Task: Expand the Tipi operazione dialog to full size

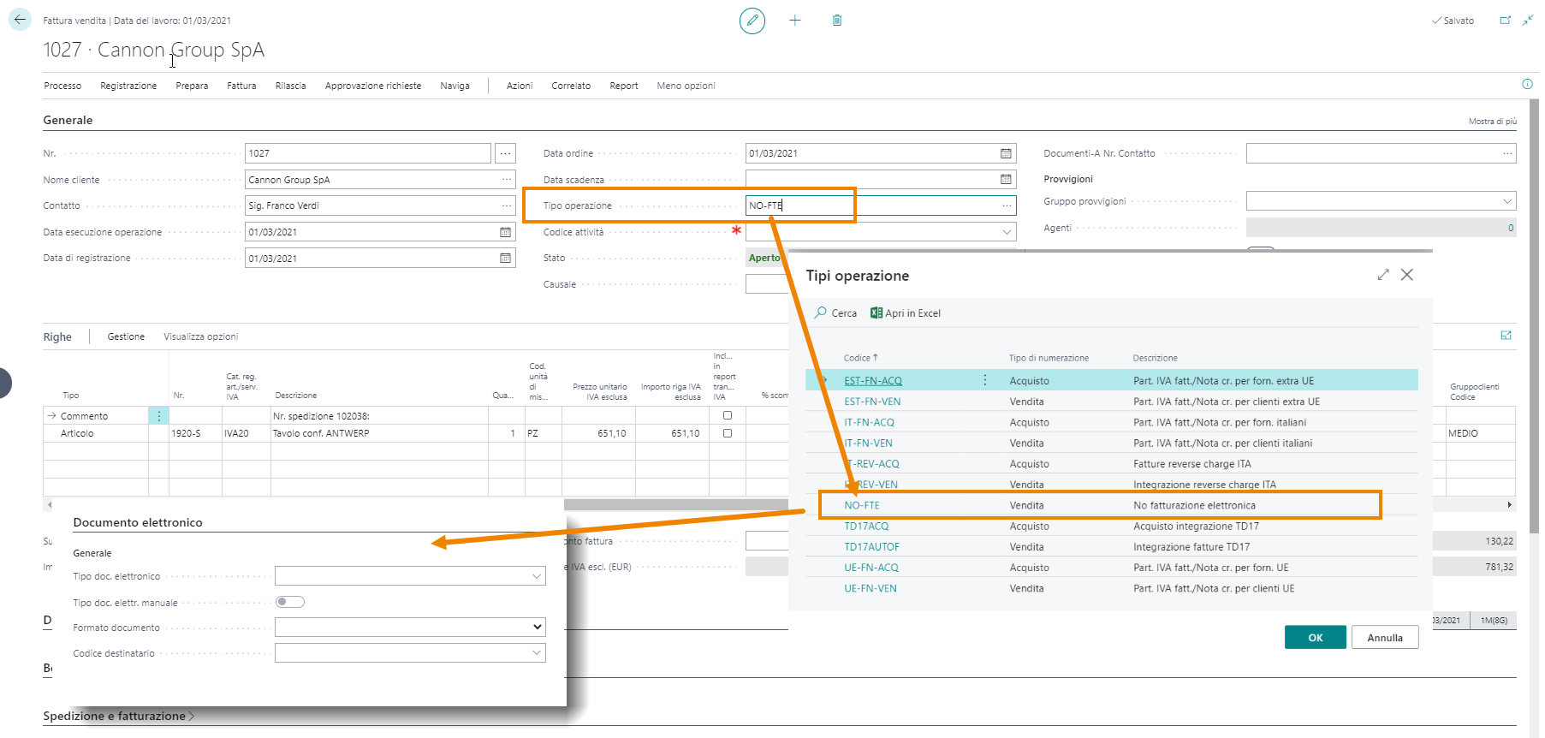Action: [1382, 275]
